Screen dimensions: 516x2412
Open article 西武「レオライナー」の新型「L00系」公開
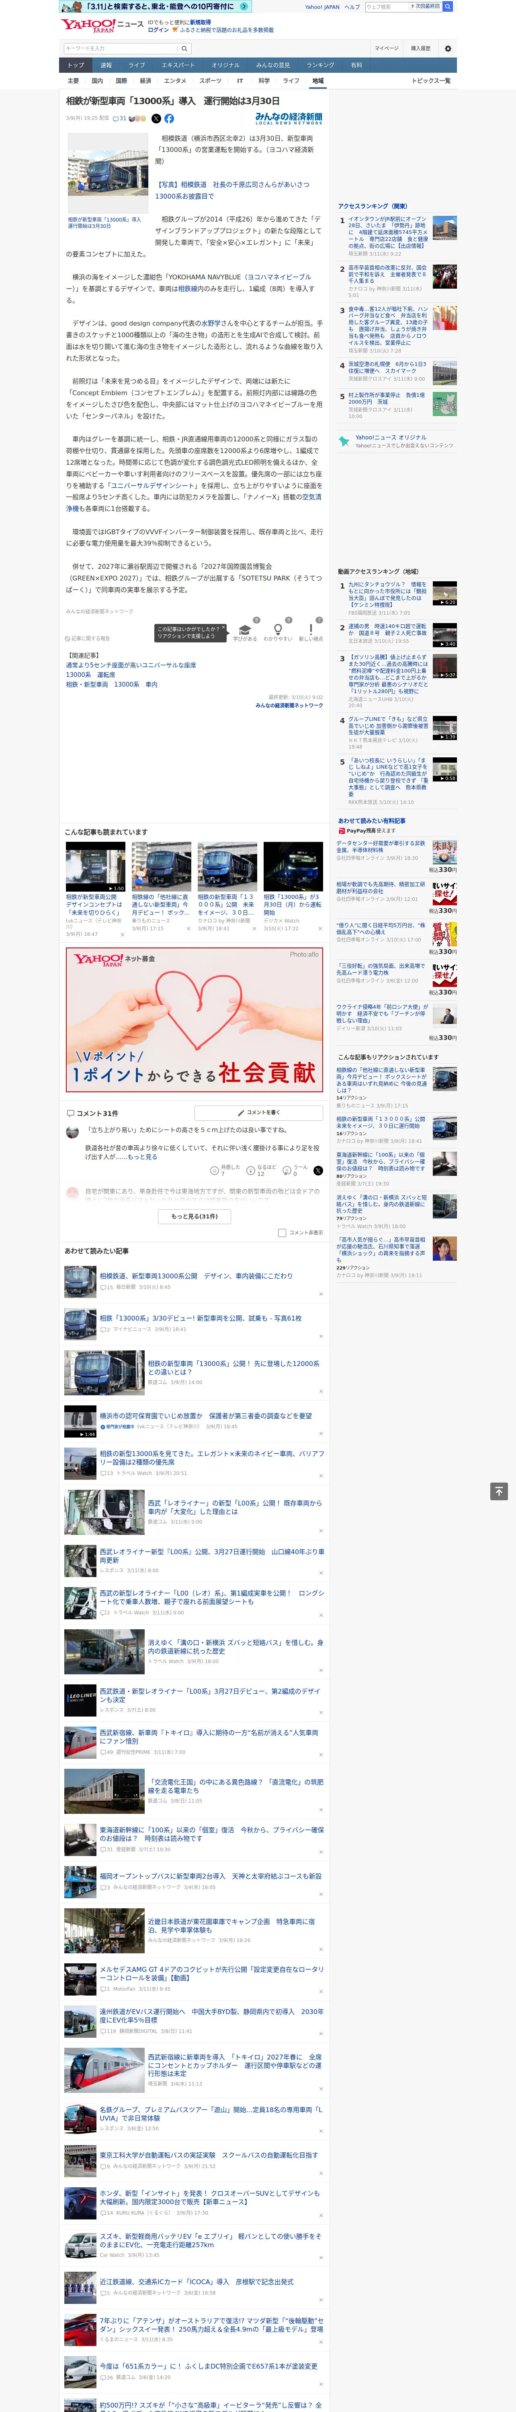[235, 1507]
